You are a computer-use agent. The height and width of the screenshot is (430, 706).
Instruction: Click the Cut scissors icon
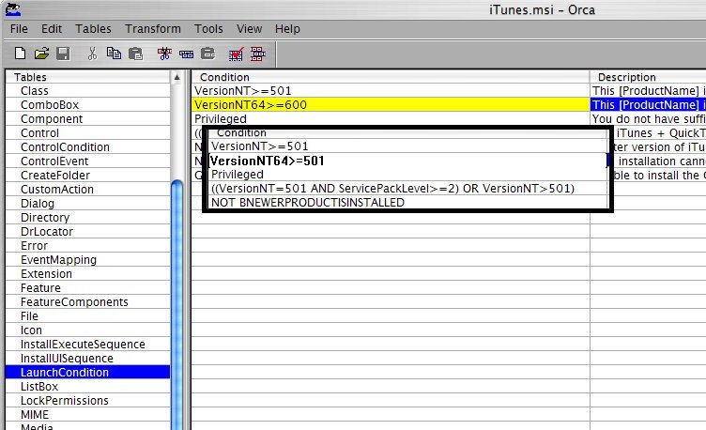[92, 54]
